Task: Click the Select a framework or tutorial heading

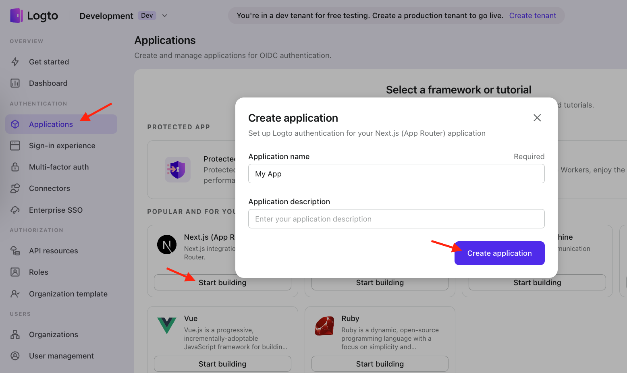Action: [459, 89]
